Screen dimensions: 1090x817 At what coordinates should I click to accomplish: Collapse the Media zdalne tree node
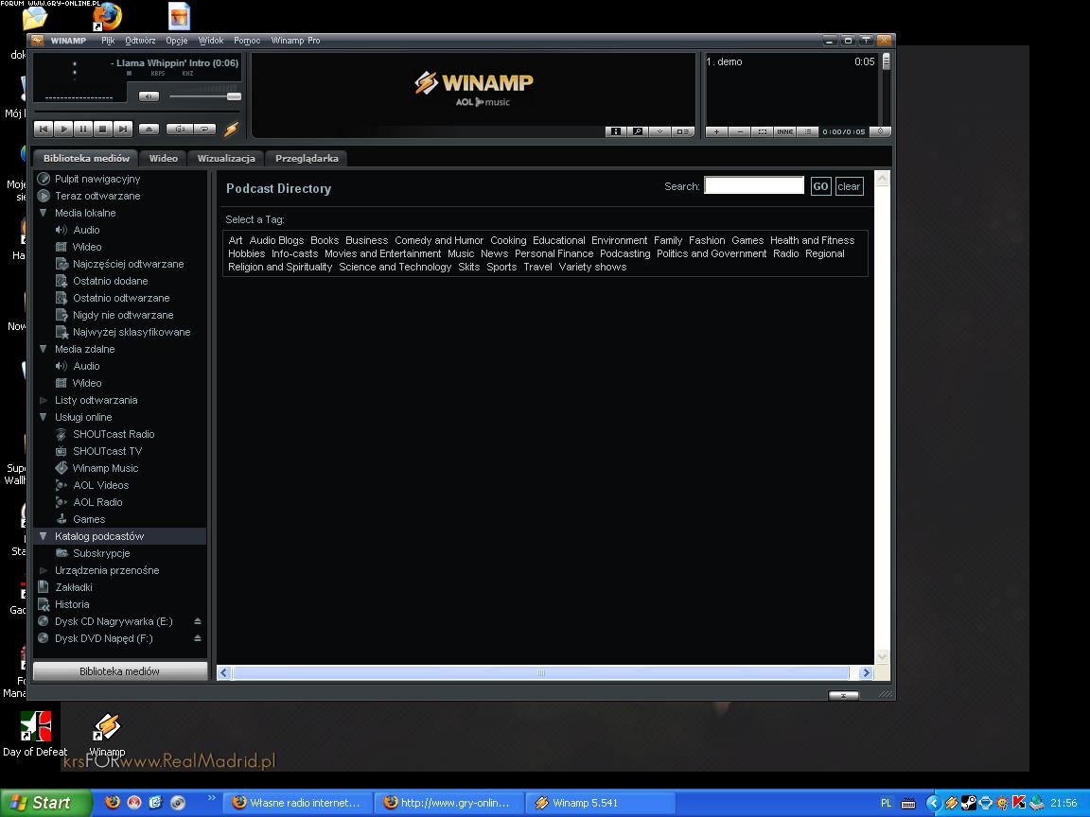click(44, 349)
